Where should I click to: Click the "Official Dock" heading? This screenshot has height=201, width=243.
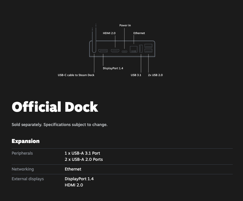tap(55, 107)
